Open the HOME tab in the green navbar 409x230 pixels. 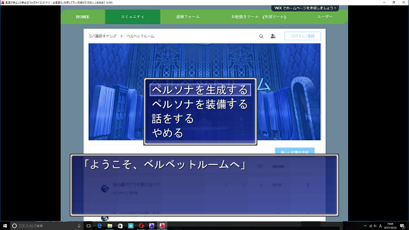tap(83, 17)
